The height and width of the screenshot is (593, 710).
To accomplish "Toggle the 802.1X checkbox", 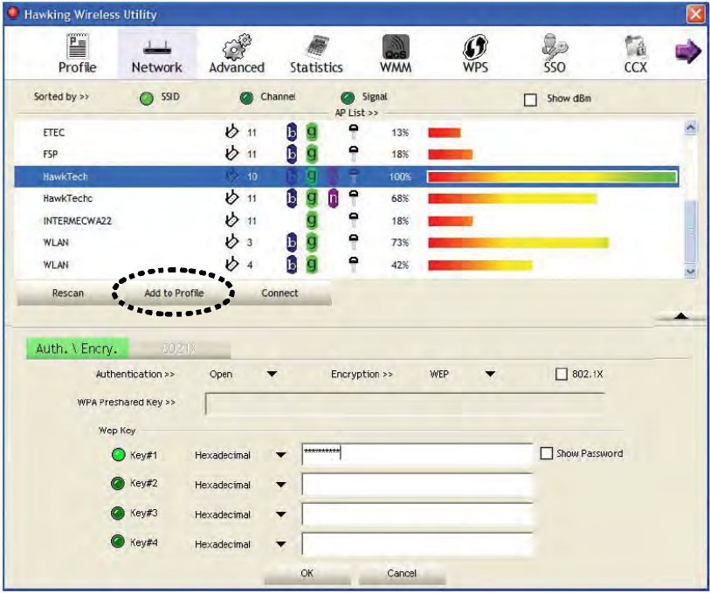I will coord(561,374).
